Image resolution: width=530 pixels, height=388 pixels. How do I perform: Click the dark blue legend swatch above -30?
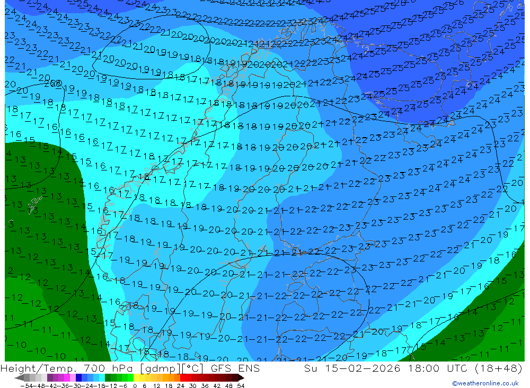pyautogui.click(x=79, y=377)
